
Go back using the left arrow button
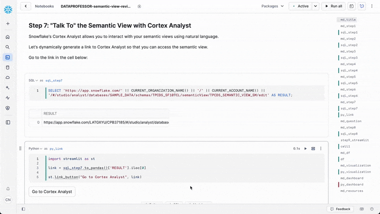click(26, 6)
